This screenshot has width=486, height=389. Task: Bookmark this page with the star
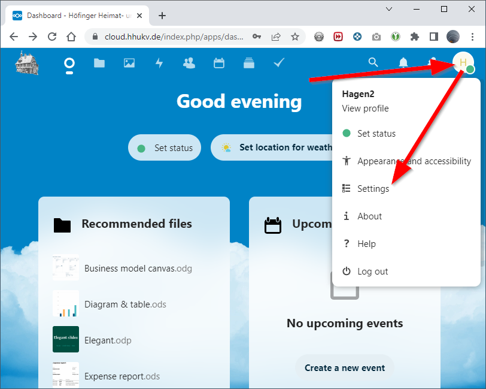pyautogui.click(x=295, y=37)
